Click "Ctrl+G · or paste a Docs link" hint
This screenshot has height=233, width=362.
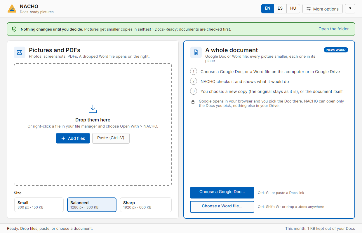(x=281, y=193)
